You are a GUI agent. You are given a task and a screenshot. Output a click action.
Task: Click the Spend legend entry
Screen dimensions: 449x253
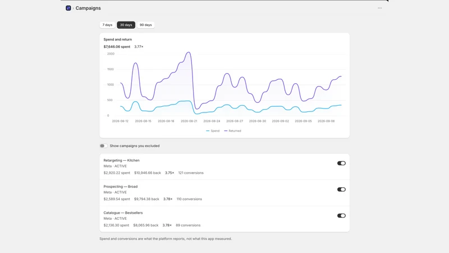point(213,131)
